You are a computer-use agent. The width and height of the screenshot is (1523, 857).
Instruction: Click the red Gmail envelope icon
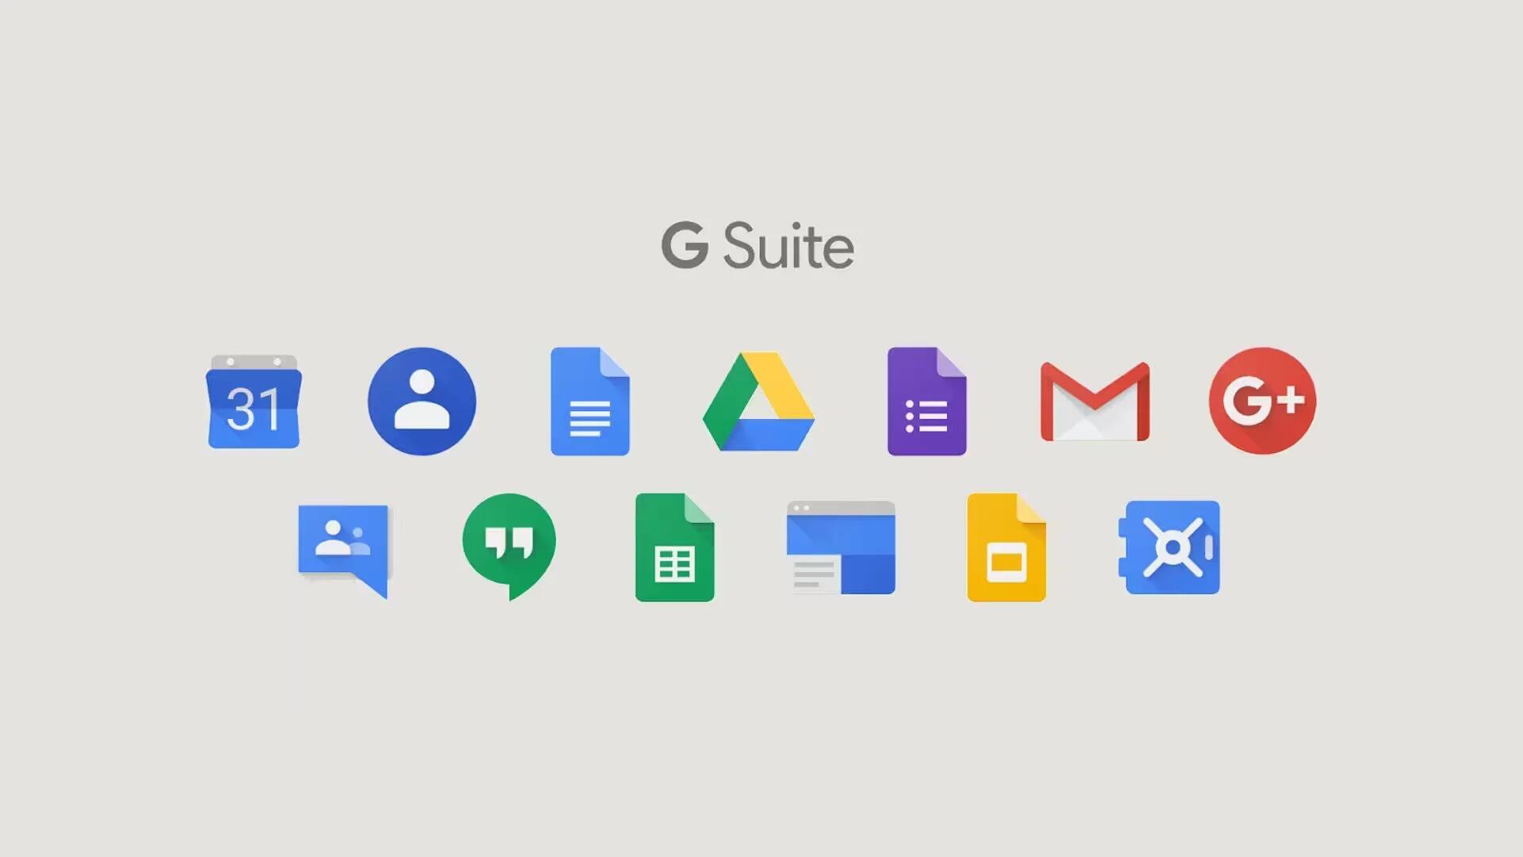pyautogui.click(x=1095, y=402)
